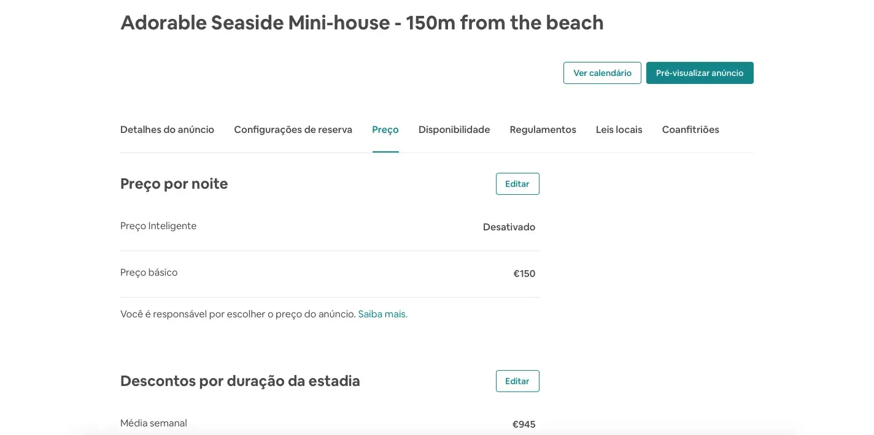Click the Preço básico label
Screen dimensions: 874x435
tap(149, 273)
